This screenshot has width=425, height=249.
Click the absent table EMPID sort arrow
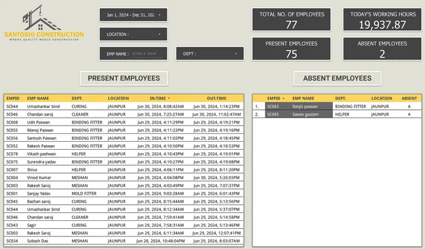[284, 98]
